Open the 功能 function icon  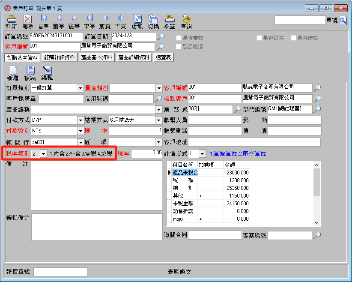click(x=137, y=22)
